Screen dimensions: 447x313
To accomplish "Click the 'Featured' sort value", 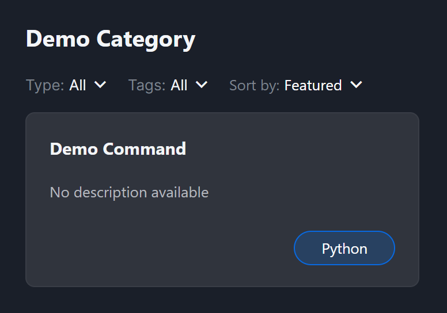I will coord(313,85).
